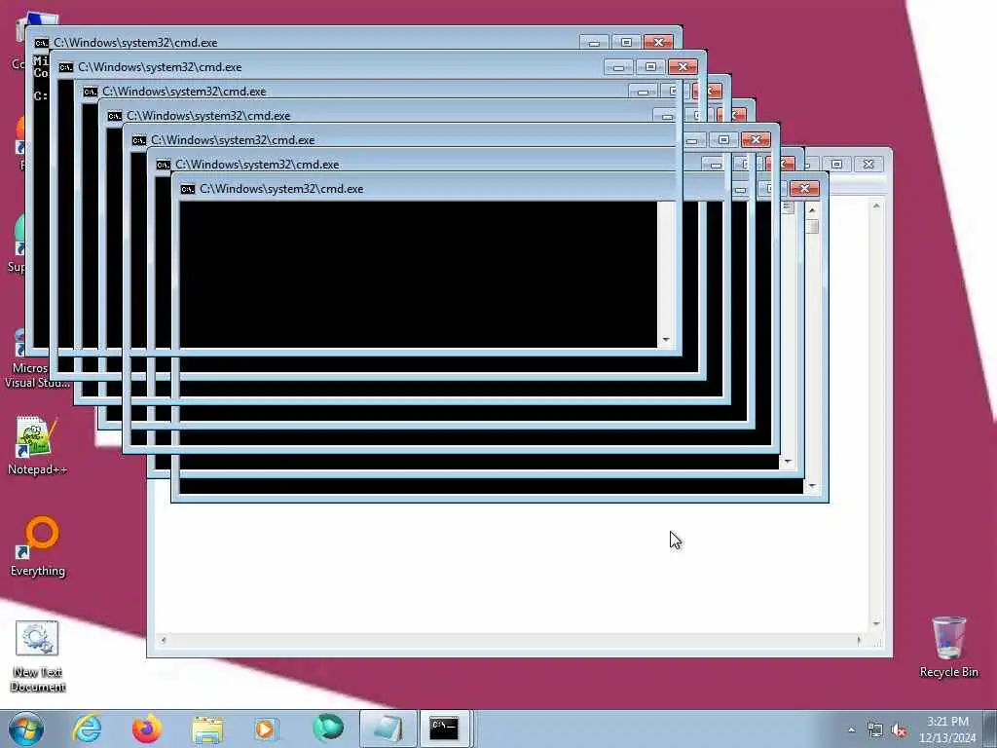Click the lowest cascaded cmd window's title text
The image size is (997, 748).
point(281,189)
